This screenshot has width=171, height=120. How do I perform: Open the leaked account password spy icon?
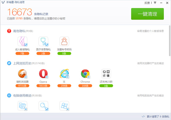coord(64,41)
